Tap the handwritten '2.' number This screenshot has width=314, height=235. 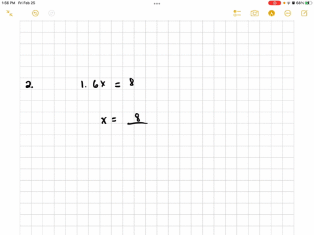pyautogui.click(x=29, y=85)
